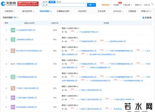Image resolution: width=155 pixels, height=112 pixels.
Task: Open the row 3 company name link
Action: 29,51
